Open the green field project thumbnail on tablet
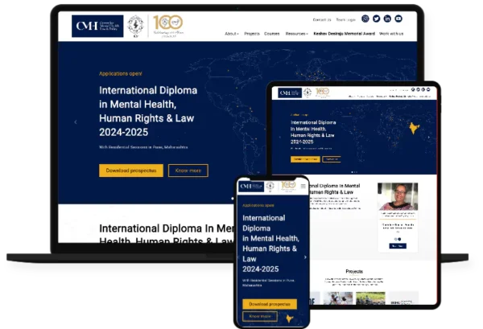 pos(370,298)
